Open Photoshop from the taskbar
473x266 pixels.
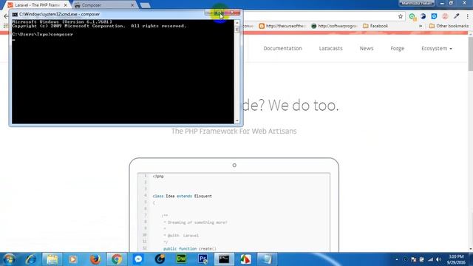(203, 259)
